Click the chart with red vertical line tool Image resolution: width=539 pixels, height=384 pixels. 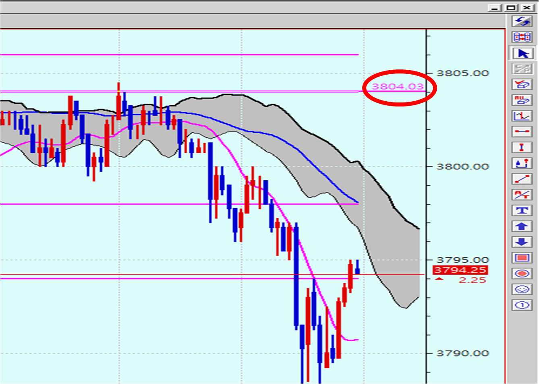coord(522,116)
